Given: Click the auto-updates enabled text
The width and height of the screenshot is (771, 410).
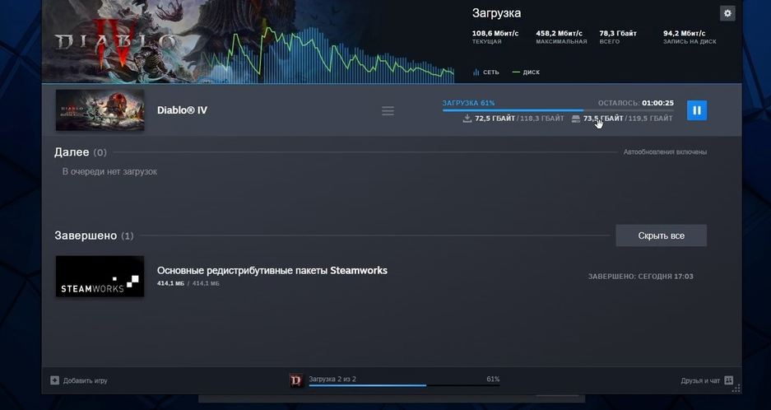Looking at the screenshot, I should pos(665,152).
